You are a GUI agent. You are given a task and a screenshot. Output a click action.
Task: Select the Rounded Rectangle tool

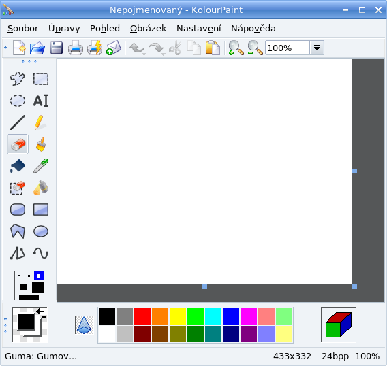18,210
